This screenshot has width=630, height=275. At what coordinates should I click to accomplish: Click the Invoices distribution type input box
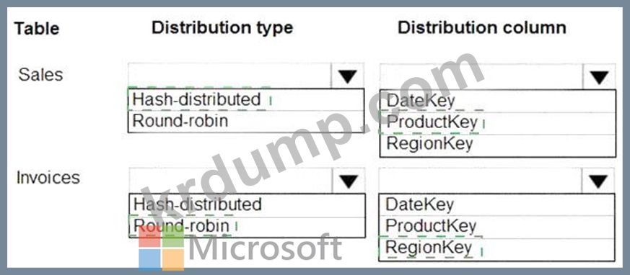pos(231,181)
